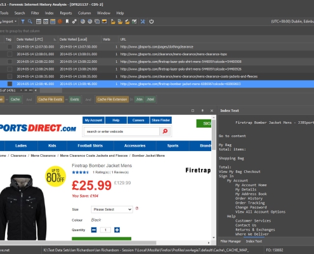Switch to the Filter Manager tab
This screenshot has width=314, height=254.
(x=230, y=241)
